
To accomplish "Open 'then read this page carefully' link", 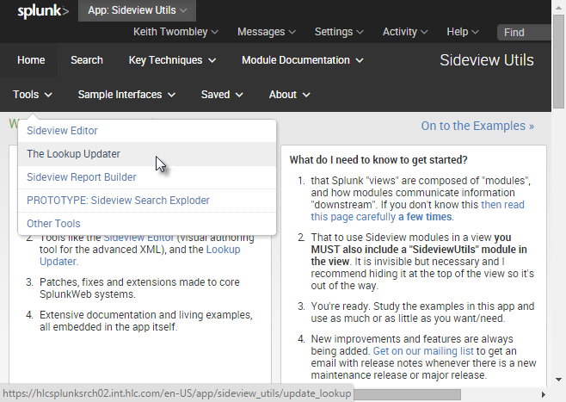I will [x=418, y=211].
